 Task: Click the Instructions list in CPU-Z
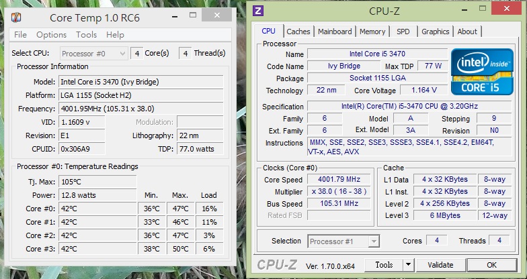click(409, 147)
